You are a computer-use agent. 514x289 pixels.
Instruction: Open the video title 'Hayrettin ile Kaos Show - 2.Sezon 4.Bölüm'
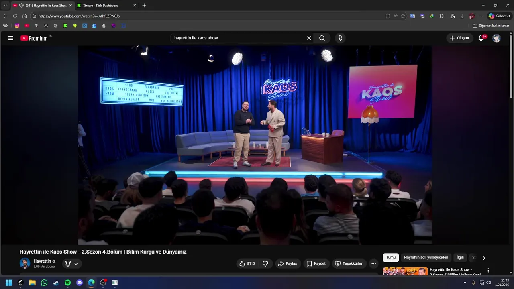[103, 252]
